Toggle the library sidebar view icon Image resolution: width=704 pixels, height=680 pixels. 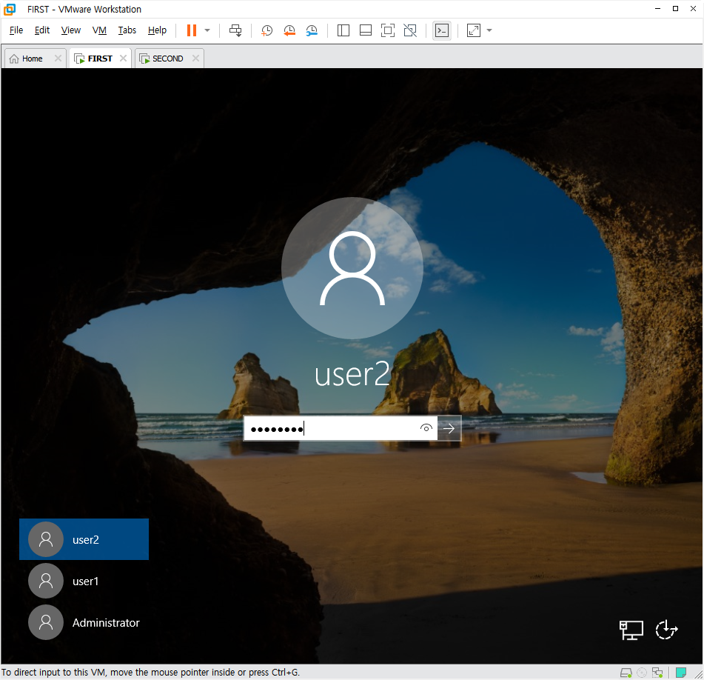pyautogui.click(x=343, y=30)
